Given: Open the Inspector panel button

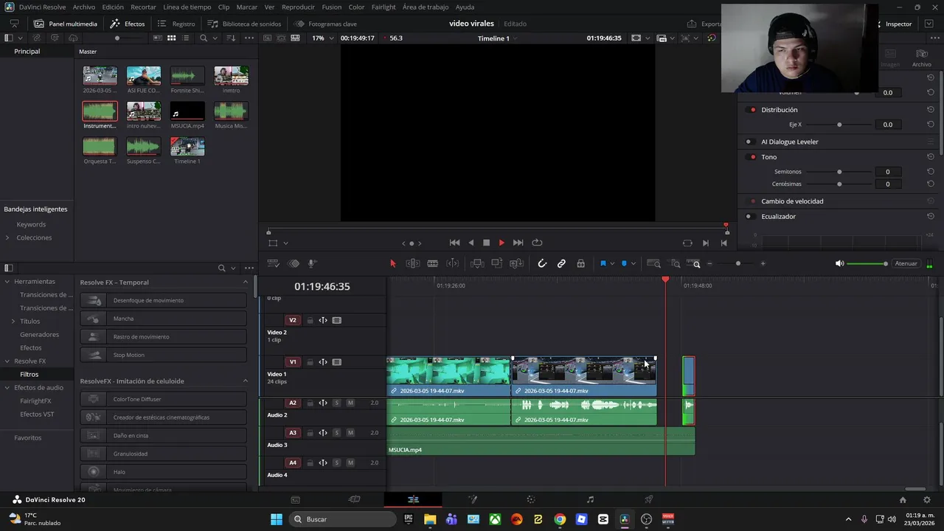Looking at the screenshot, I should tap(892, 24).
